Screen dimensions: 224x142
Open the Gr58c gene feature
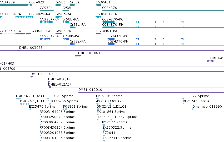pyautogui.click(x=59, y=5)
